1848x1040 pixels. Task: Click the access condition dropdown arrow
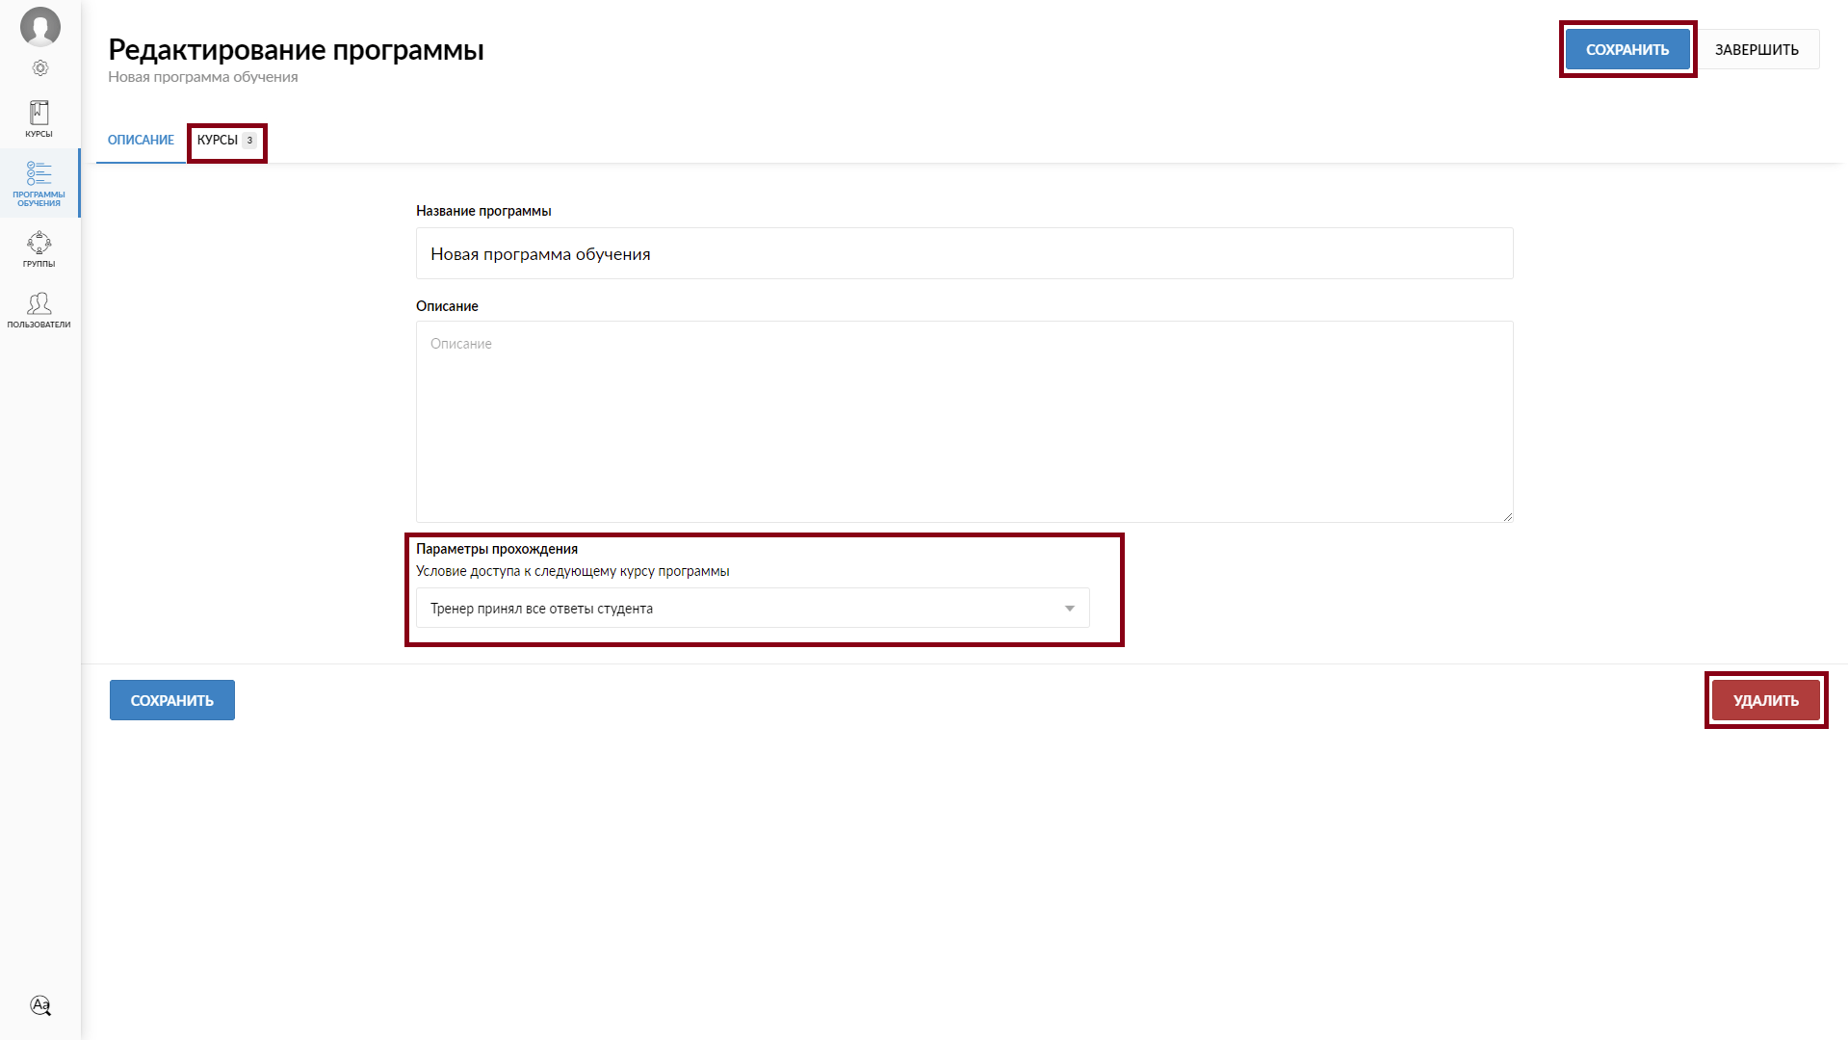pos(1069,609)
